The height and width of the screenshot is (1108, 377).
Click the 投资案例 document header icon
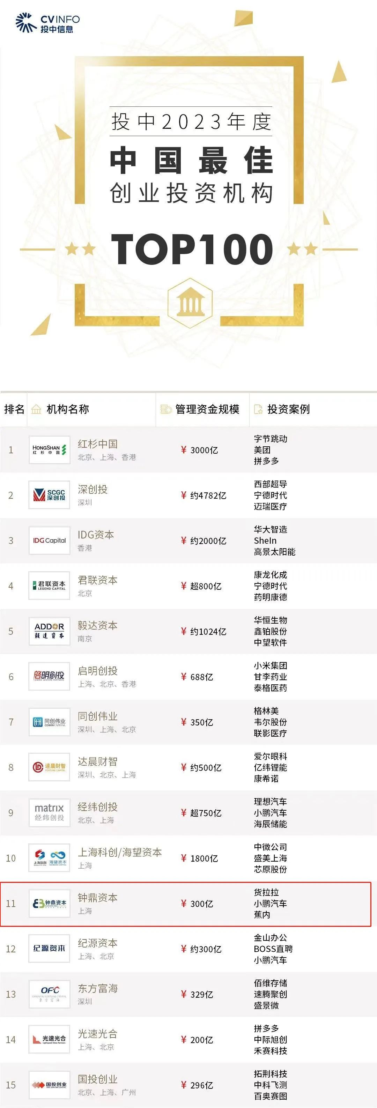(258, 409)
